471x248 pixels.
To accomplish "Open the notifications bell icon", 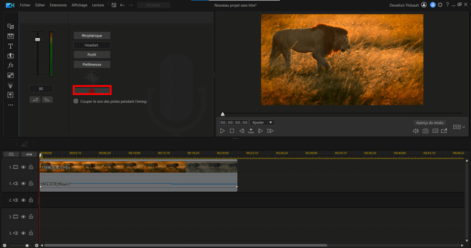I will coord(433,5).
